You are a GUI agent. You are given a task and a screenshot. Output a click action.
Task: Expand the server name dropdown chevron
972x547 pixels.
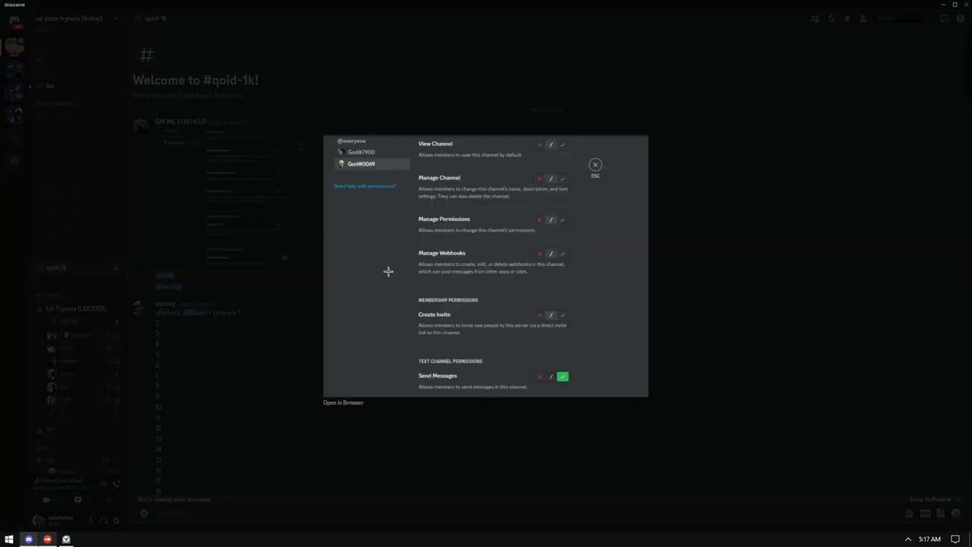pos(115,18)
